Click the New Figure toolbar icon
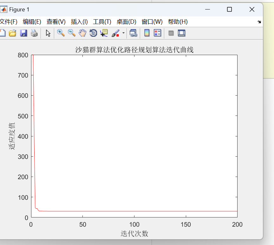The height and width of the screenshot is (245, 274). [x=3, y=33]
